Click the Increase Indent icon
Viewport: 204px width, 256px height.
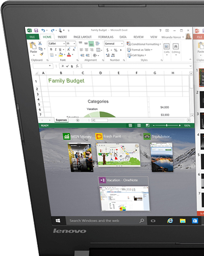click(x=88, y=55)
